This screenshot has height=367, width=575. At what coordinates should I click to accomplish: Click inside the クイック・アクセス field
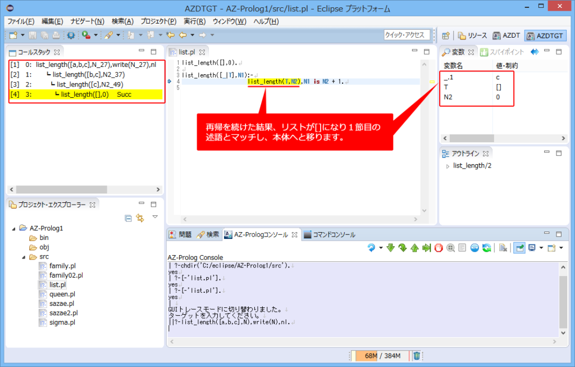[x=407, y=34]
